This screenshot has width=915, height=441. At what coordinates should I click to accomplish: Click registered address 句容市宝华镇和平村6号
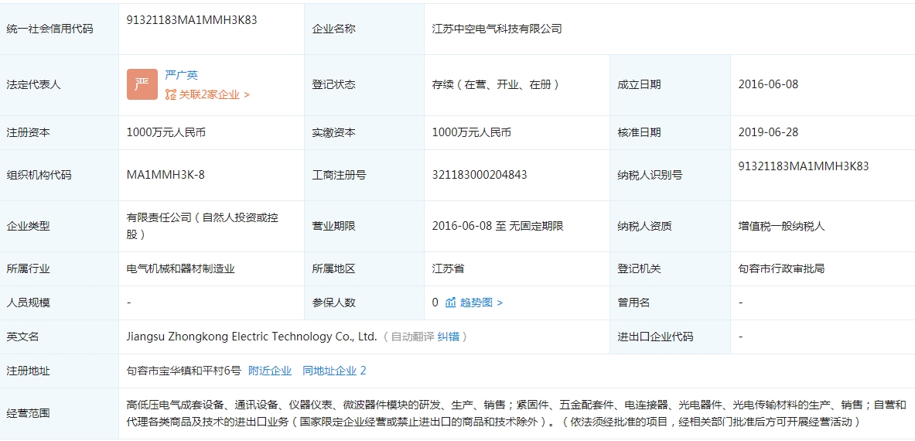183,371
